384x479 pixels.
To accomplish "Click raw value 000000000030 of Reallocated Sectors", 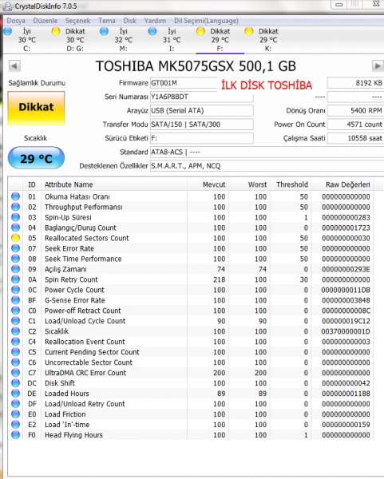I will pyautogui.click(x=346, y=238).
